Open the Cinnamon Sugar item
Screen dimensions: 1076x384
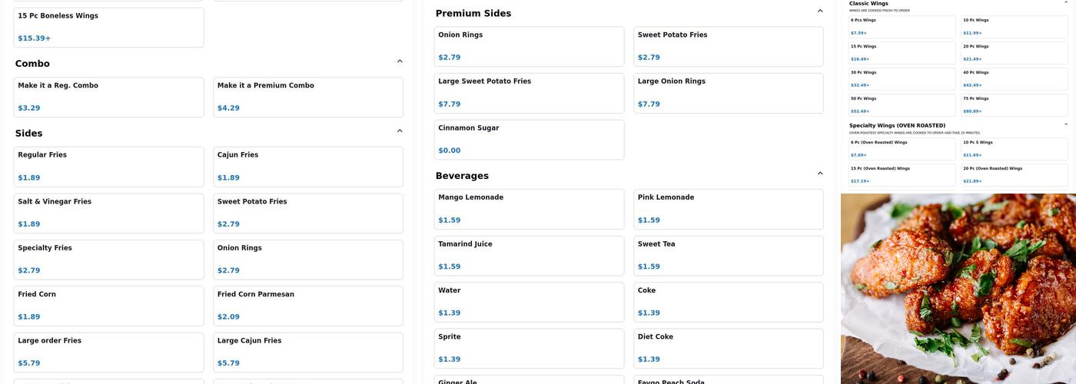coord(529,140)
